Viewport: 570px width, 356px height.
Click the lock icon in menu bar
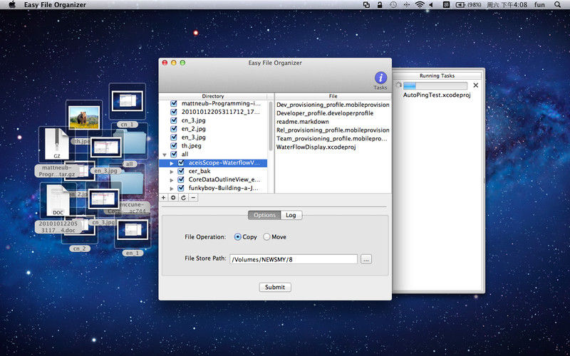380,5
